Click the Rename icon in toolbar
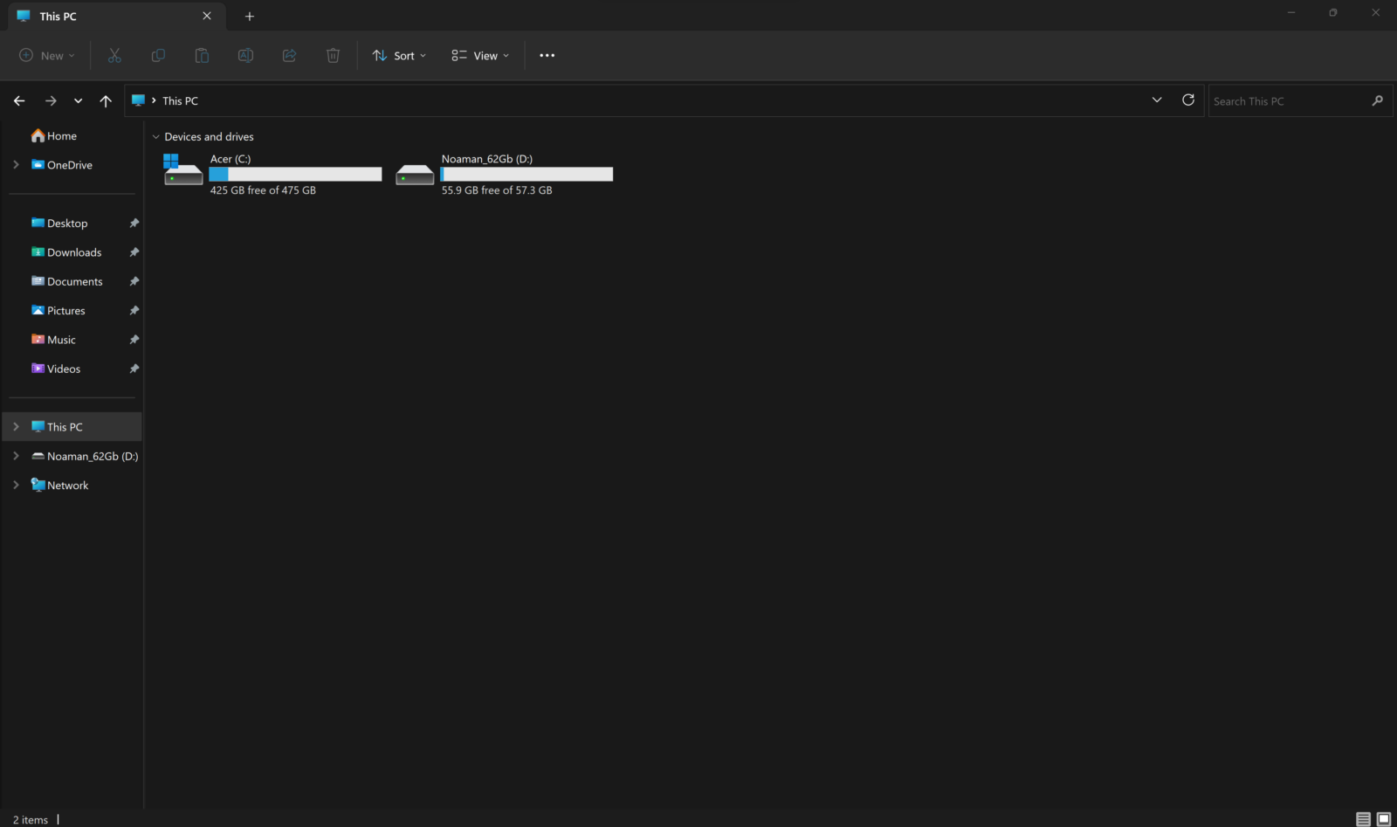Image resolution: width=1397 pixels, height=827 pixels. (x=245, y=55)
